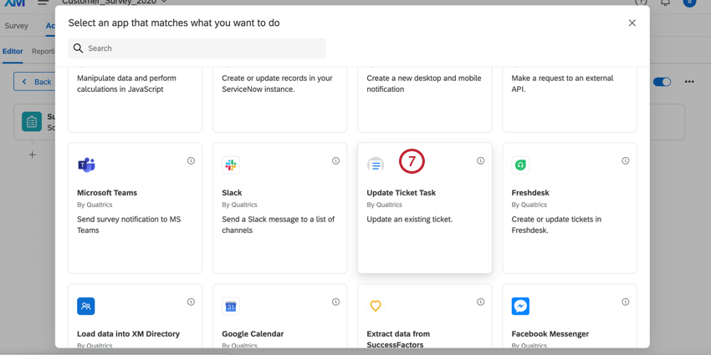Screen dimensions: 711x355
Task: Select the Facebook Messenger title
Action: coord(550,334)
